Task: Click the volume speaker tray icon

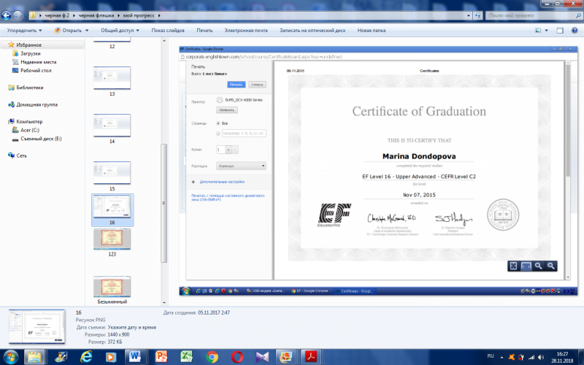Action: pyautogui.click(x=541, y=357)
